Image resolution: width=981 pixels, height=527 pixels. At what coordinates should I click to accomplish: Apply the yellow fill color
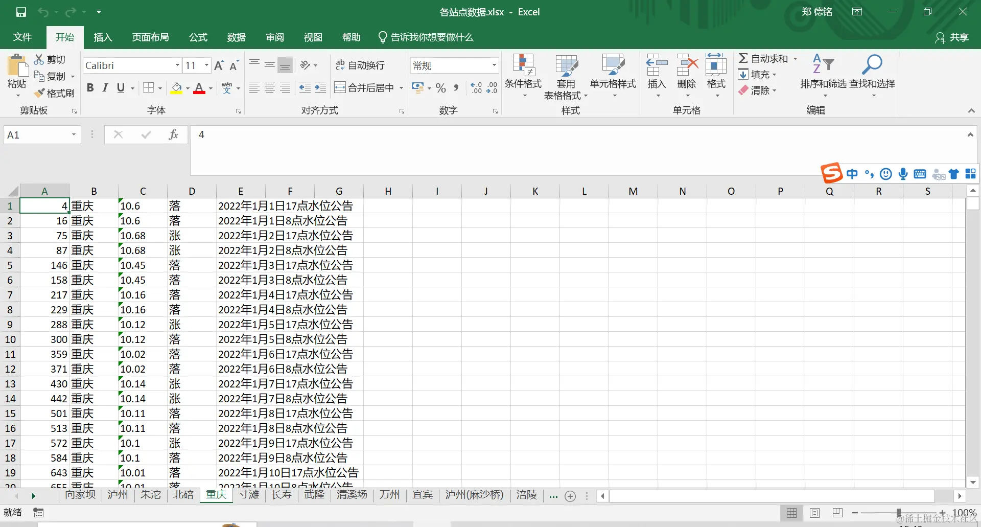coord(176,88)
